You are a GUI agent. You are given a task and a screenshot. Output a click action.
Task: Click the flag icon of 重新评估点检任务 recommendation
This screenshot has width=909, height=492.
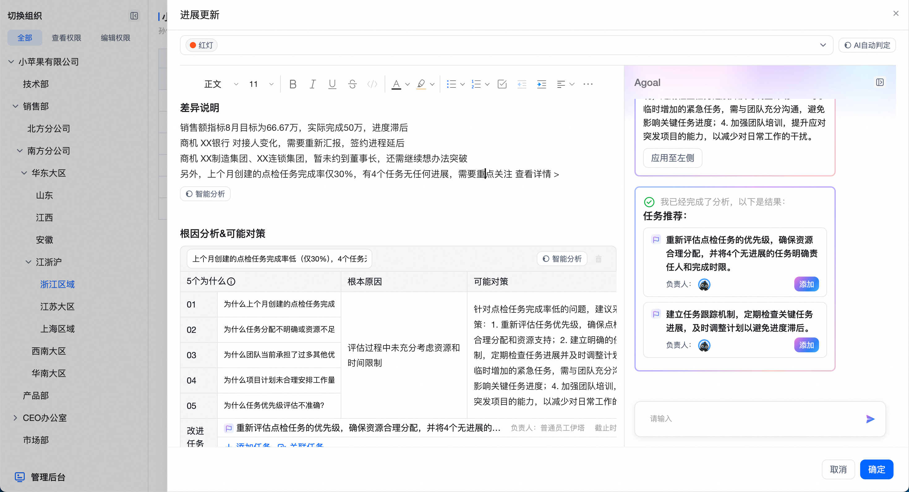click(x=656, y=240)
